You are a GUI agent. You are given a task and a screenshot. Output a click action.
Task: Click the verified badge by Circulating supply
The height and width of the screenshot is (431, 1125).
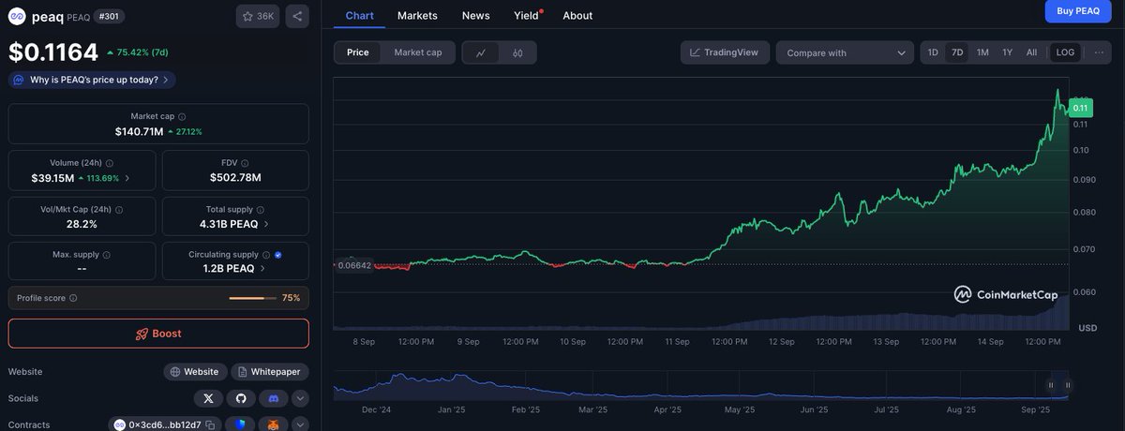click(278, 255)
